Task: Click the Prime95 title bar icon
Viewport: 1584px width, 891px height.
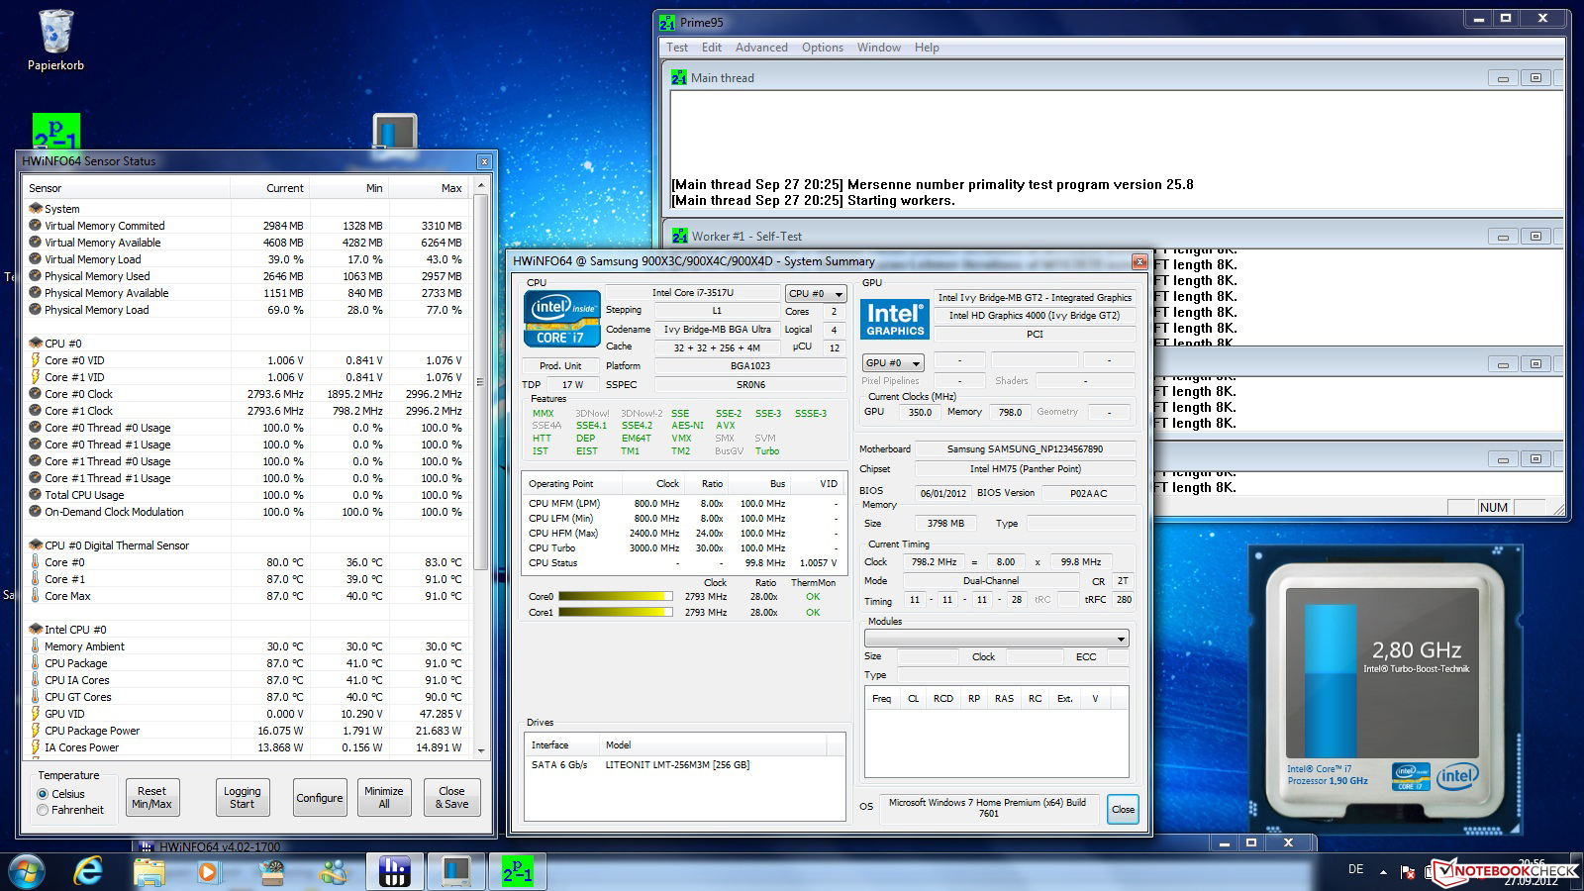Action: [x=668, y=21]
